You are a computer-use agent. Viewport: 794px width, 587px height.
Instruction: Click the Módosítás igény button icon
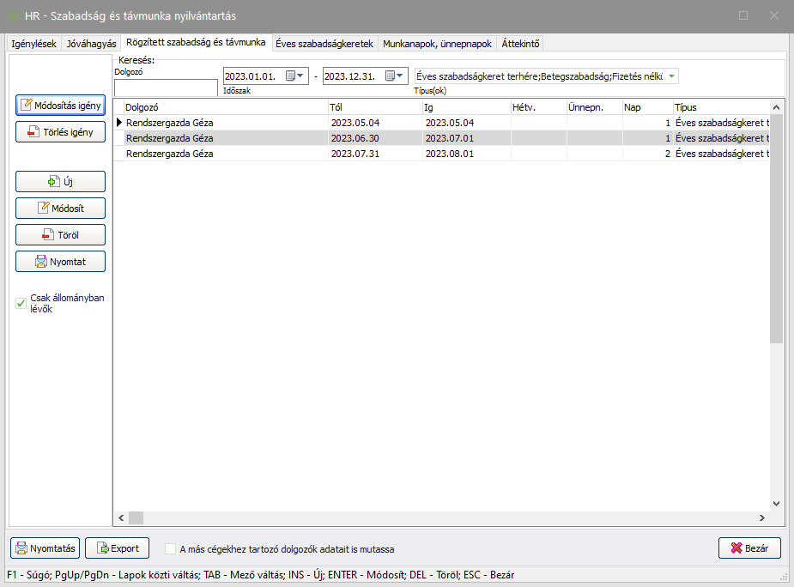click(x=26, y=106)
